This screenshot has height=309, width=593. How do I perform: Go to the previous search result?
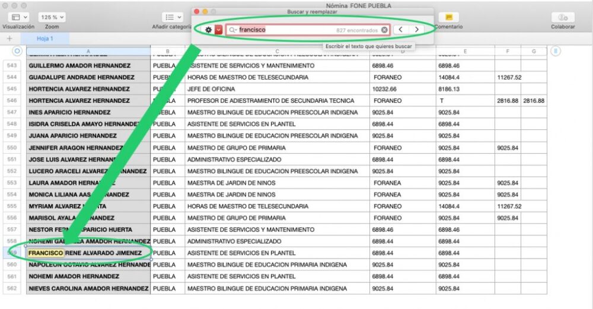pos(400,30)
